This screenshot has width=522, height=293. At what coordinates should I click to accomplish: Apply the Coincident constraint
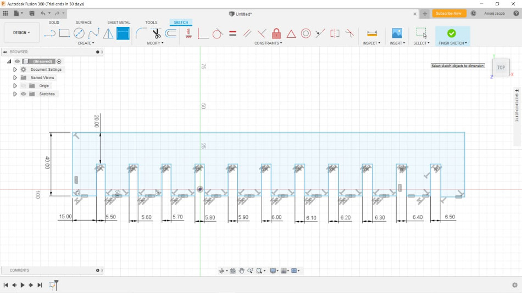pos(203,33)
